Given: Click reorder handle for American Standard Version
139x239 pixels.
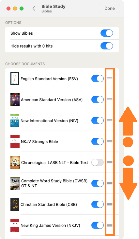Looking at the screenshot, I should (x=110, y=100).
